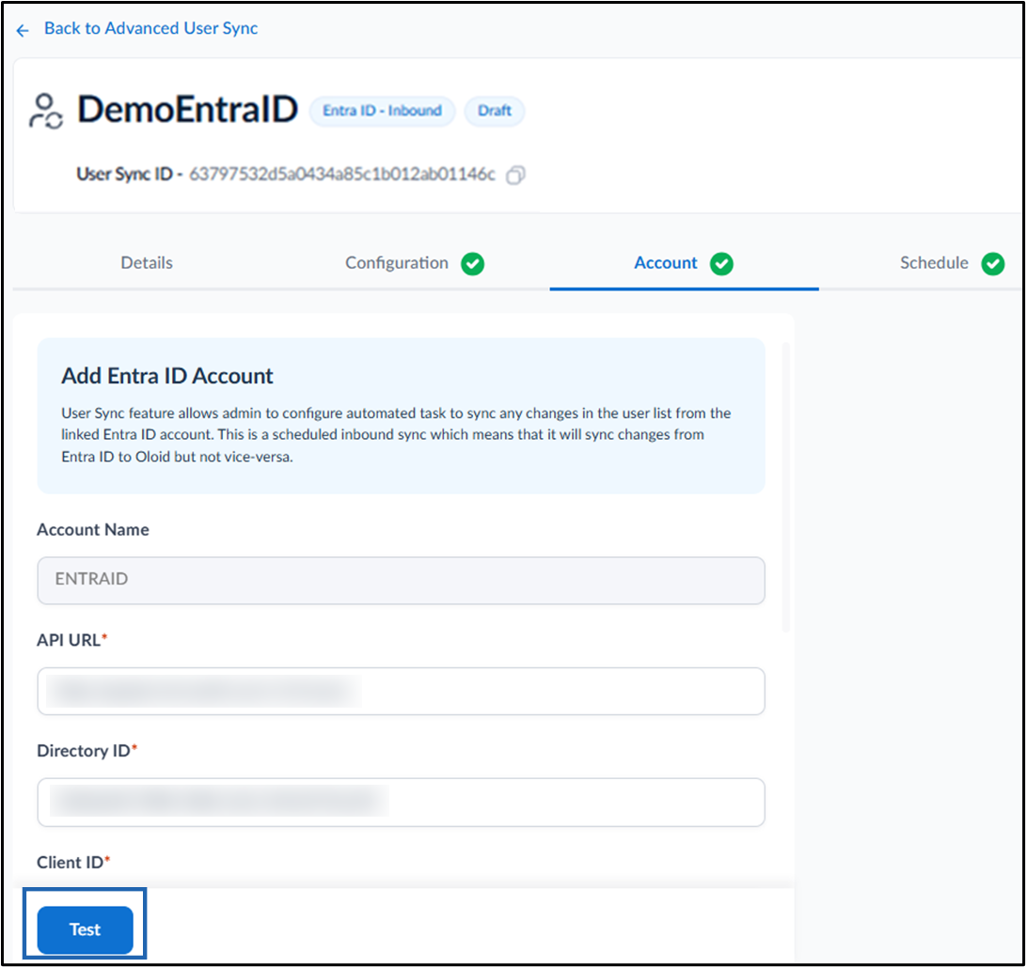Screen dimensions: 1026x967
Task: Click the Add Entra ID Account heading
Action: coord(166,376)
